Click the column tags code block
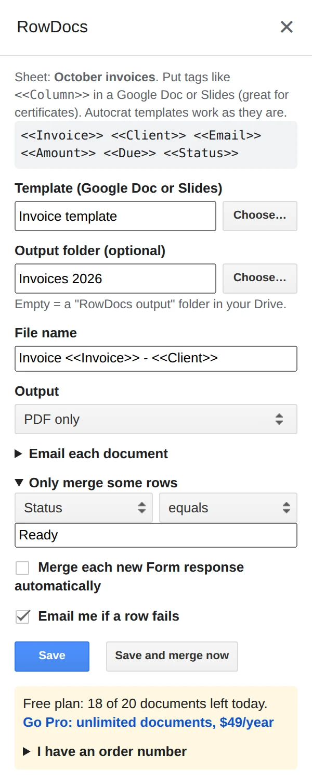 (x=156, y=144)
